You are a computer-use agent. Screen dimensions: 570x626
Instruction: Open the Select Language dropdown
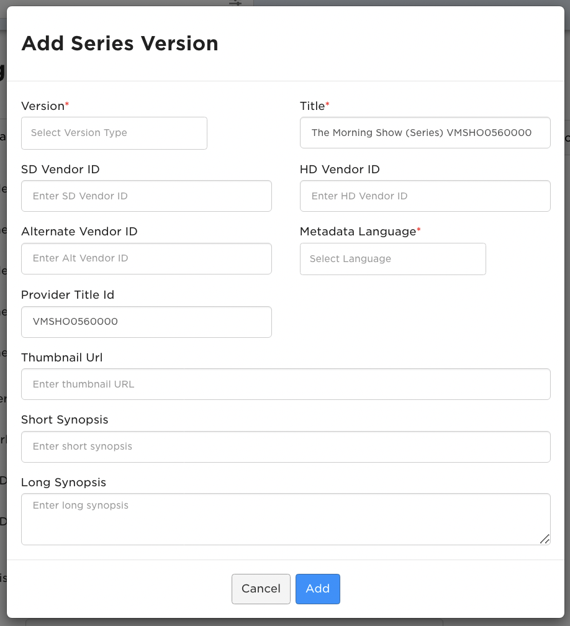[393, 259]
